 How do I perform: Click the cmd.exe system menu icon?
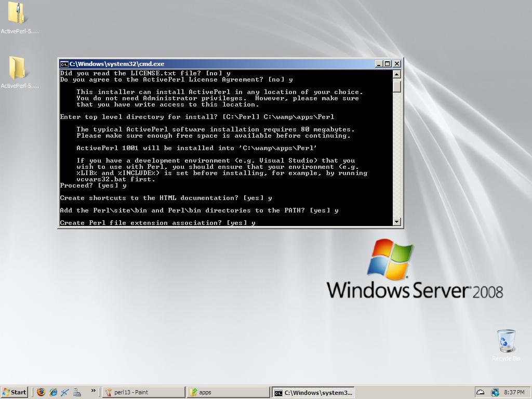click(x=64, y=64)
